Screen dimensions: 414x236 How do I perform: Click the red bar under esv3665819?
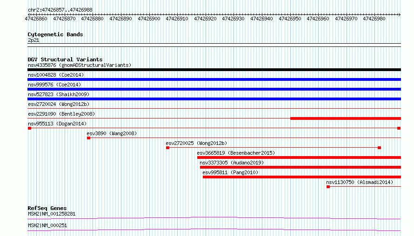tap(299, 157)
